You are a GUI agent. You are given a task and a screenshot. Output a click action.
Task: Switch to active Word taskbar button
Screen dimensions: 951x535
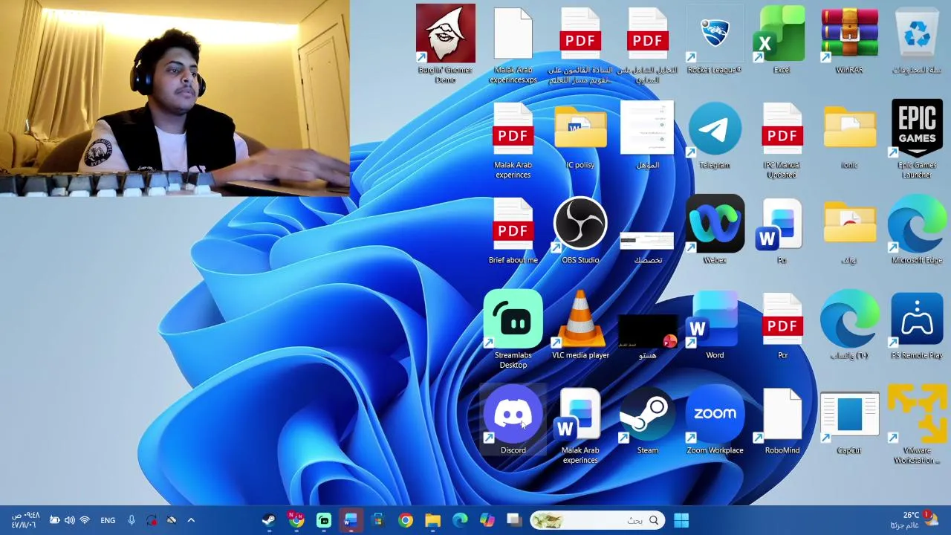pos(351,520)
